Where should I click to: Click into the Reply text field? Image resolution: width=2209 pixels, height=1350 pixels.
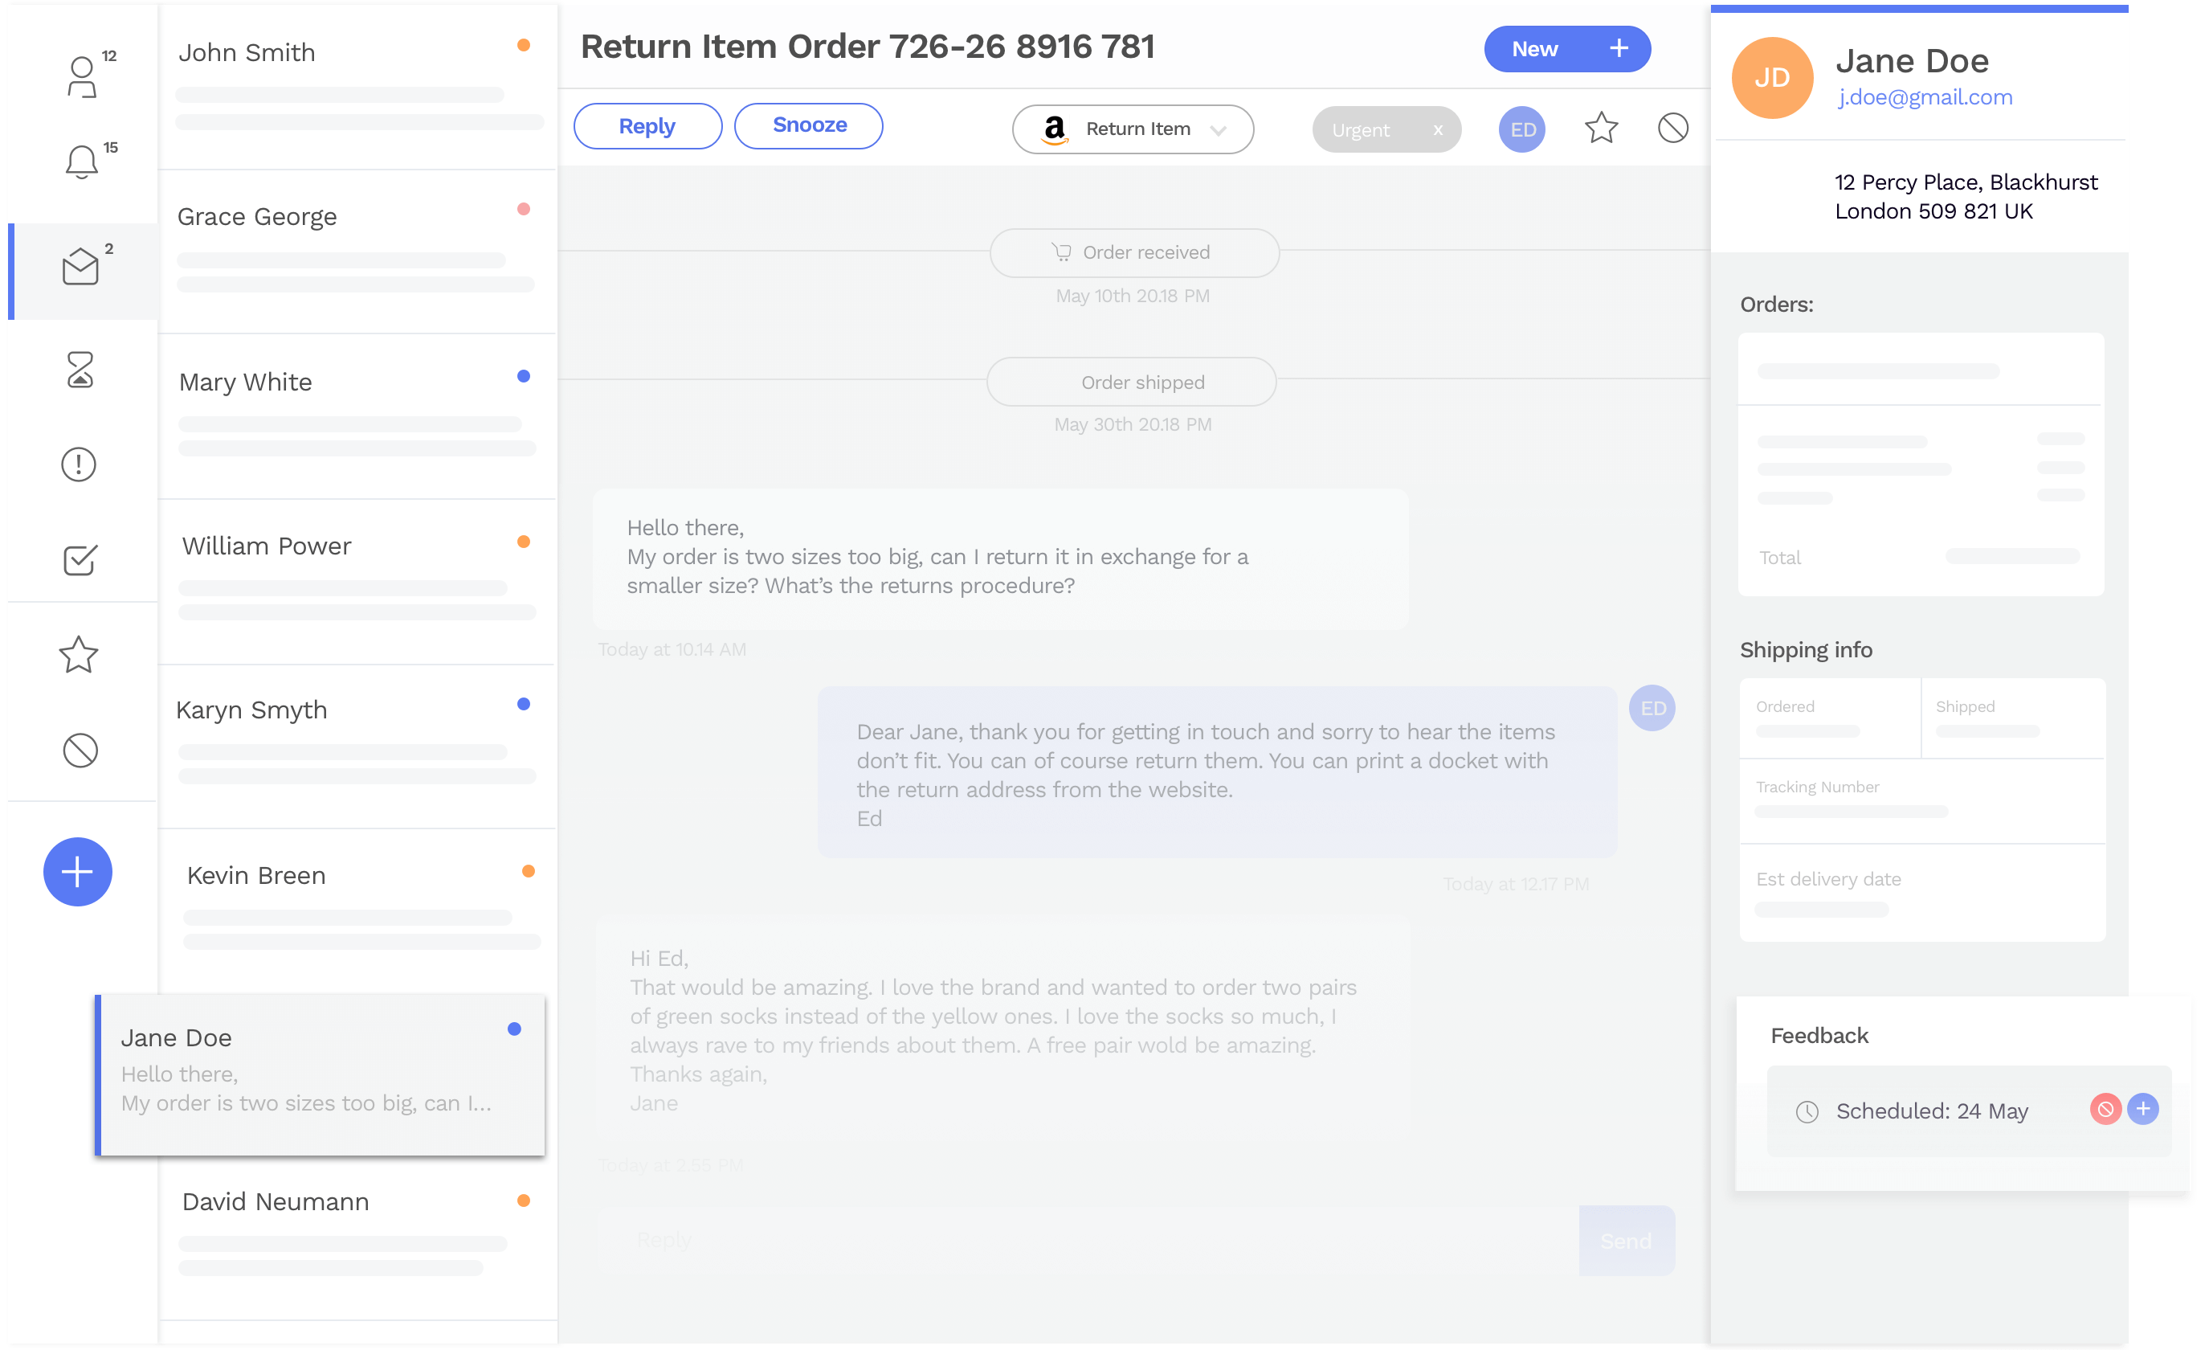[x=1088, y=1241]
